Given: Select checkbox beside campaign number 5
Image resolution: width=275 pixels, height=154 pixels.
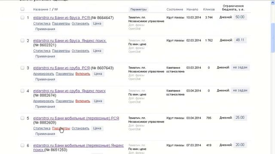Looking at the screenshot, I should pyautogui.click(x=22, y=118).
